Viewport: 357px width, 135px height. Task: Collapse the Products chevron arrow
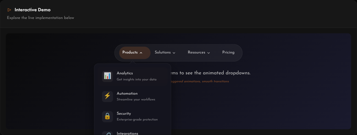tap(141, 53)
